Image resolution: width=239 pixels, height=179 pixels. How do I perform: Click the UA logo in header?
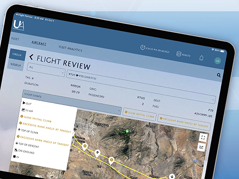coord(19,25)
